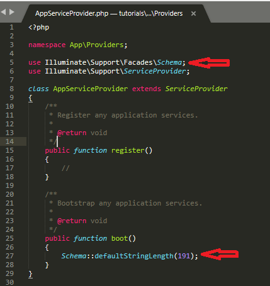Click the opening brace on line 9
This screenshot has height=286, width=270.
coord(30,98)
